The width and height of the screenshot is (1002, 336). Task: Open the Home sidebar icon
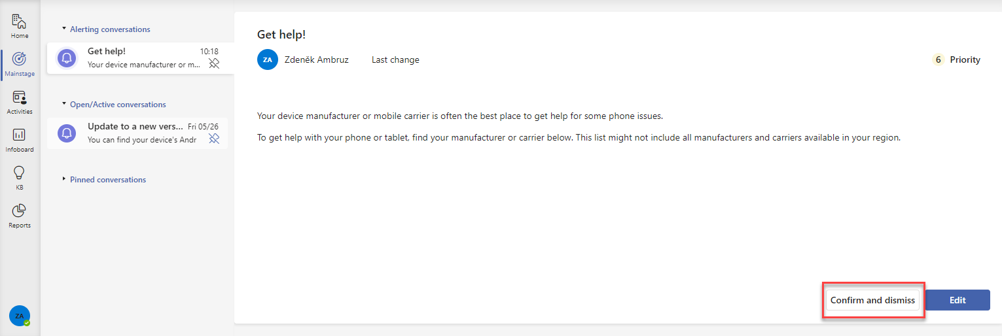coord(20,22)
